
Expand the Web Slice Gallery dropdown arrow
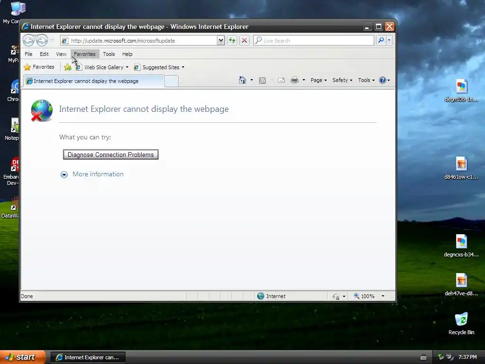tap(127, 67)
